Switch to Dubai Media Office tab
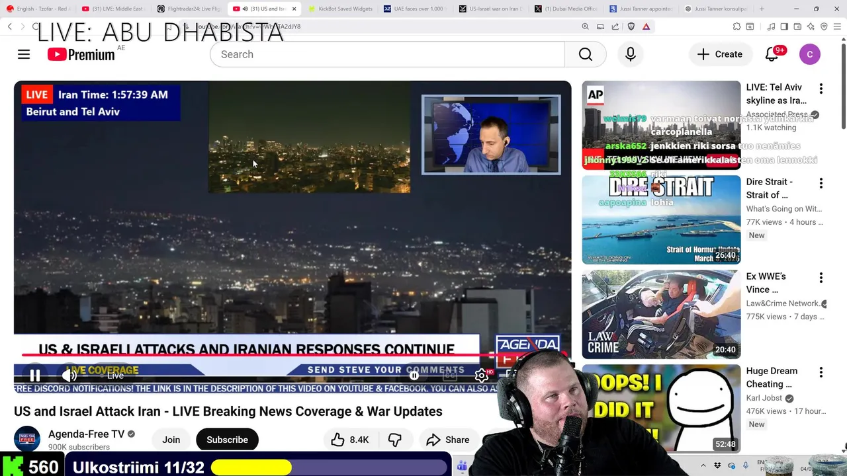This screenshot has width=847, height=476. [566, 9]
